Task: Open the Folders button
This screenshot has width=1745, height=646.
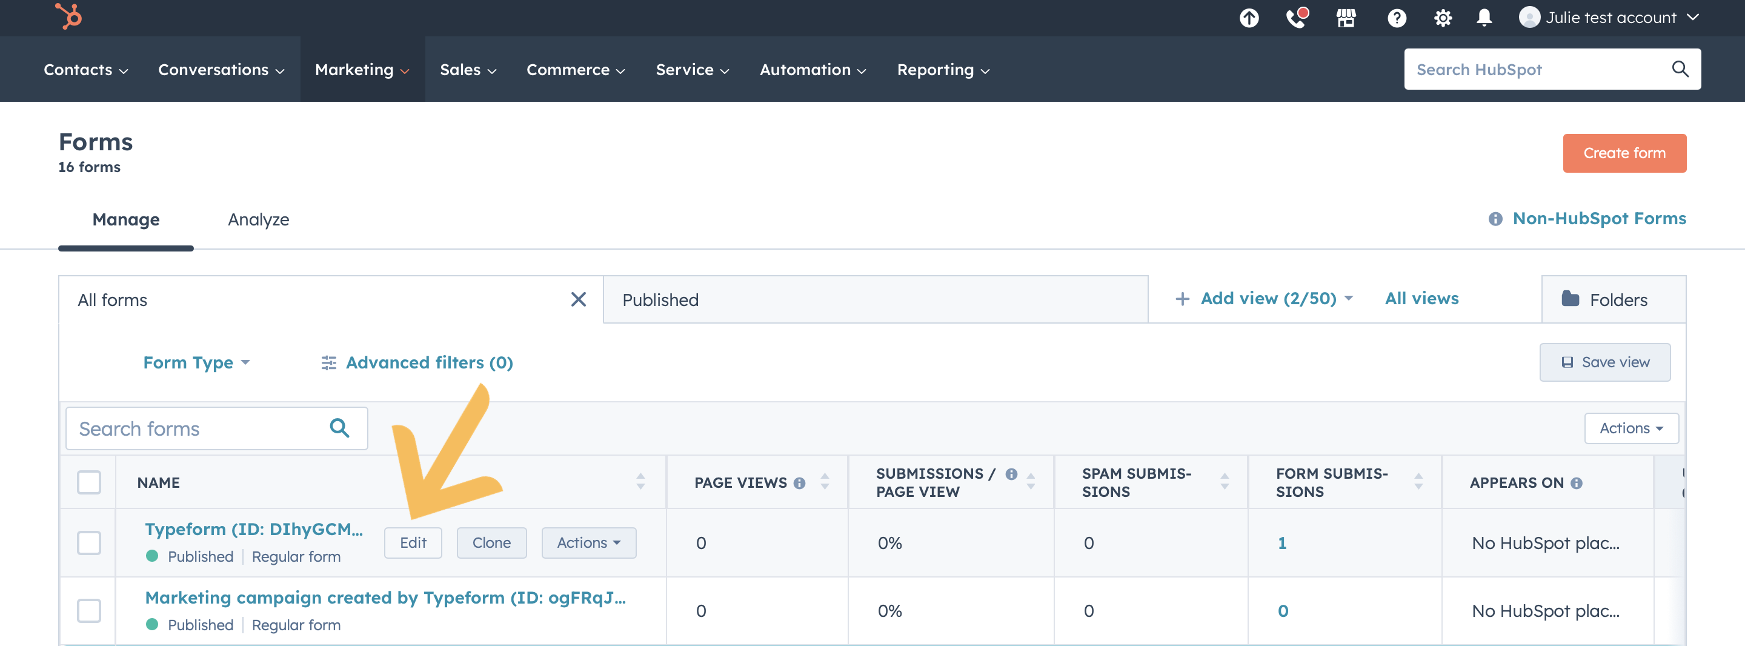Action: click(x=1613, y=299)
